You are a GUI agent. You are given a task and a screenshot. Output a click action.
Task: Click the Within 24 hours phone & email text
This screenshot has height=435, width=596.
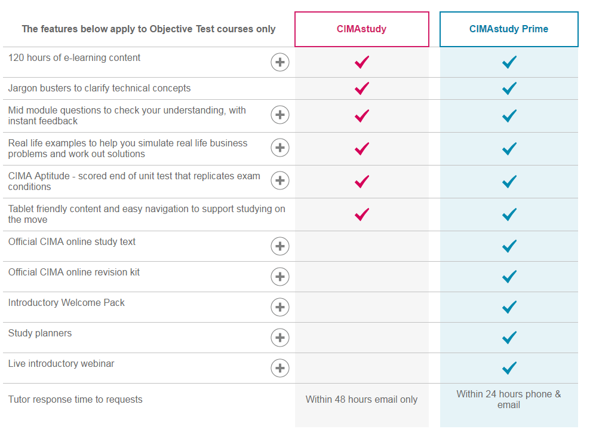point(508,399)
